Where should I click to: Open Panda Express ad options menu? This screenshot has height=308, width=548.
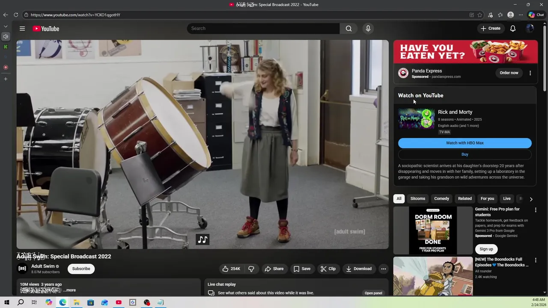(530, 73)
